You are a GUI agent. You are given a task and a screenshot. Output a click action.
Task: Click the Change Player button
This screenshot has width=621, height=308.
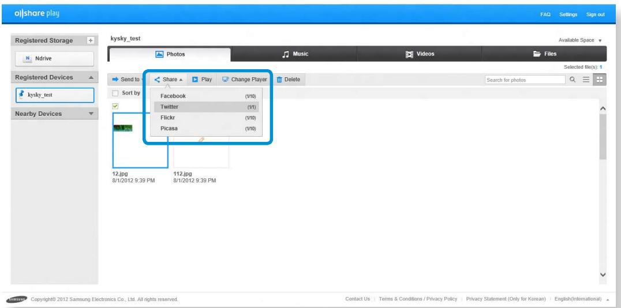(244, 79)
